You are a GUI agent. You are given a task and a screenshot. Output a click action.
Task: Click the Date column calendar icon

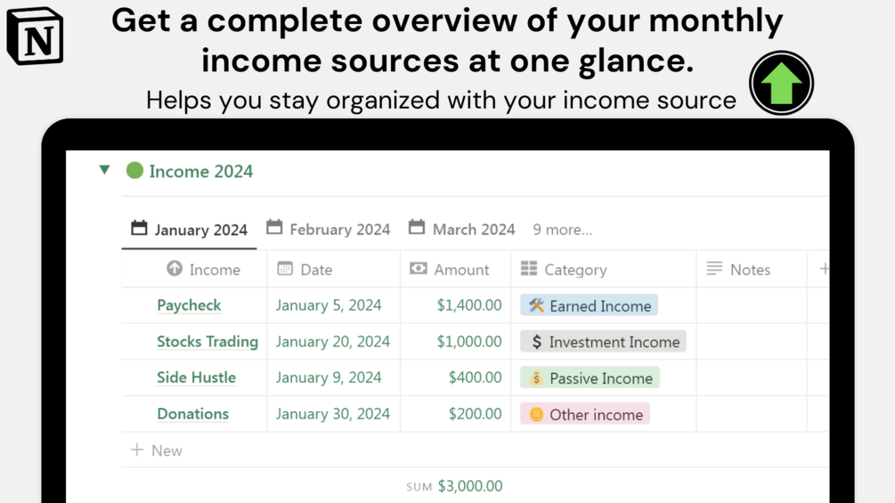[x=285, y=269]
